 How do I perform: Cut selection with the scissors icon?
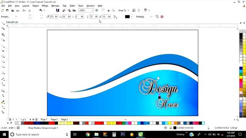(x=24, y=10)
